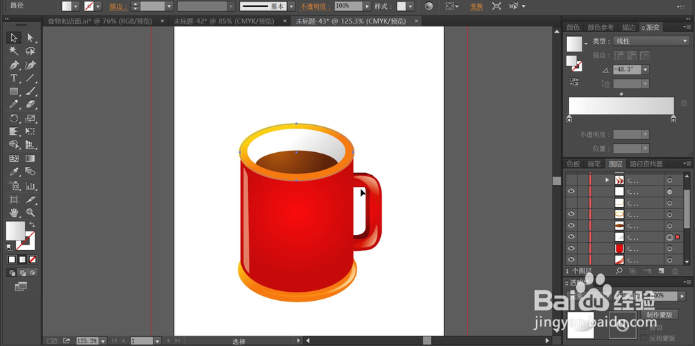Viewport: 695px width, 346px height.
Task: Select the Direct Selection (white arrow) tool
Action: (x=30, y=38)
